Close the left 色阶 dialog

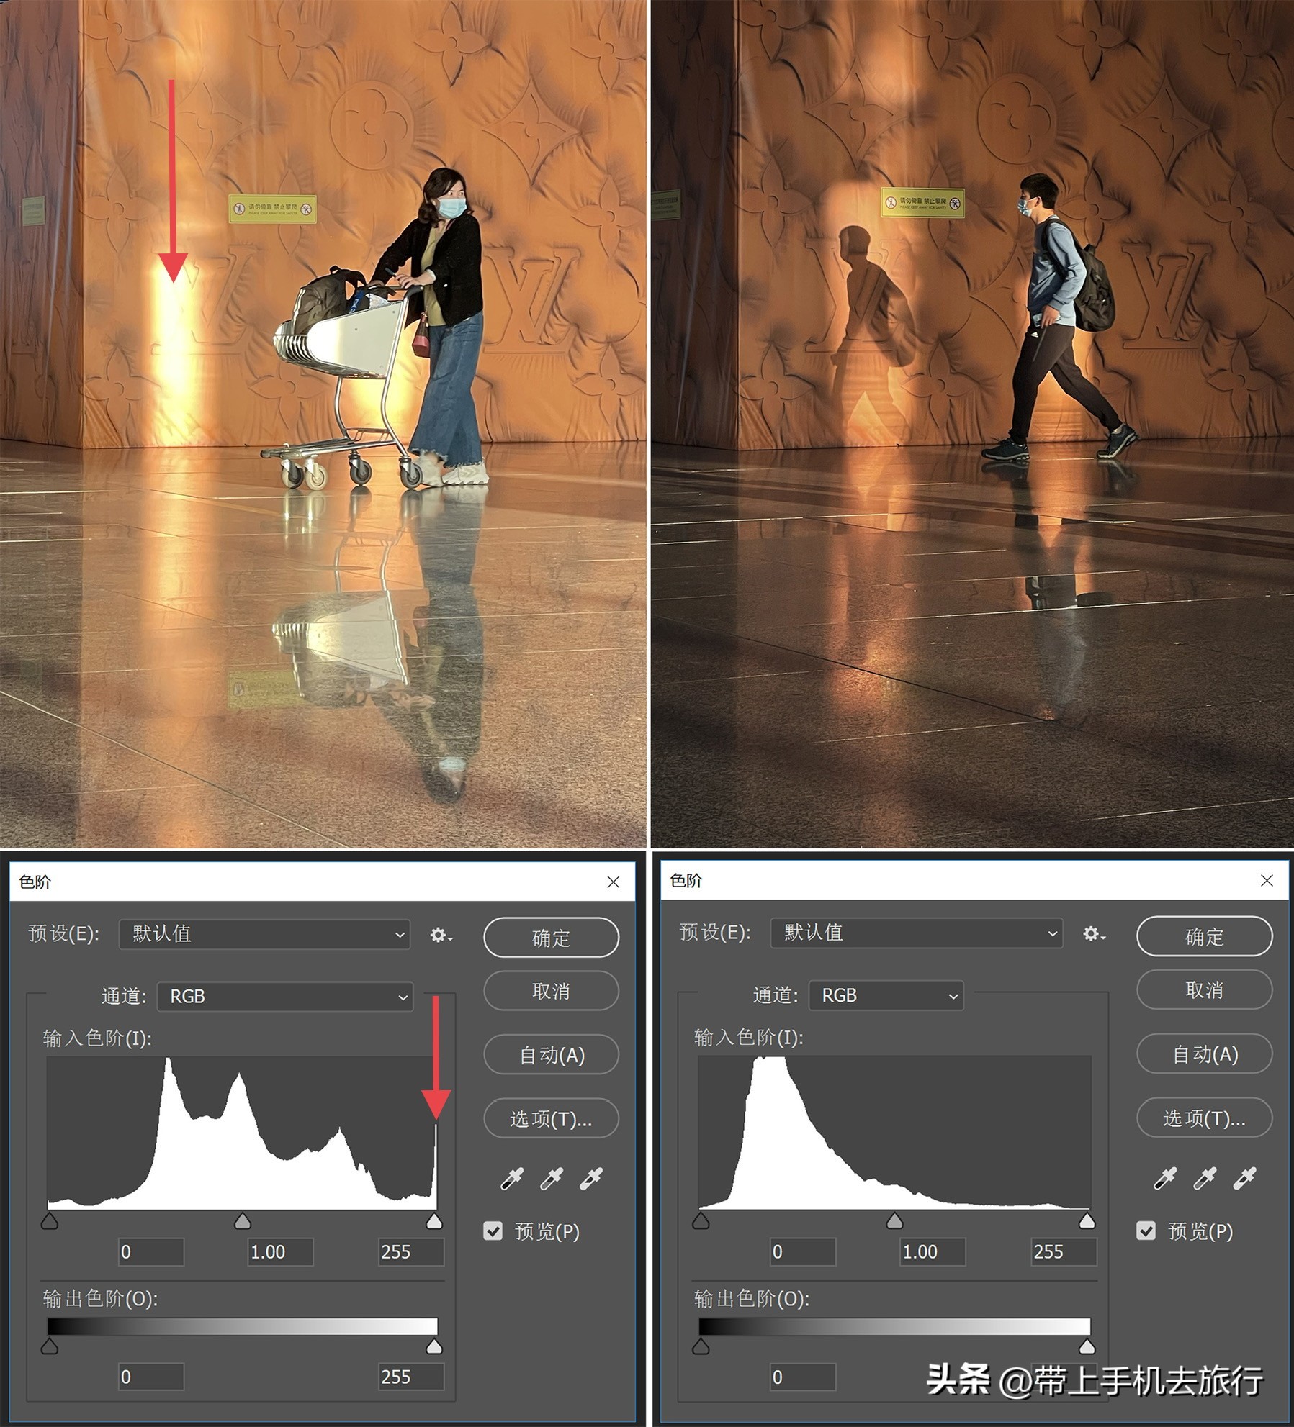614,882
